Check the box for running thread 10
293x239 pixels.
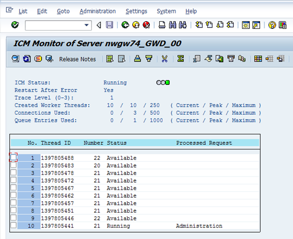click(13, 225)
